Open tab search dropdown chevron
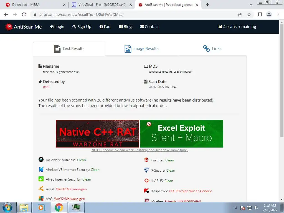The image size is (284, 213). 251,5
